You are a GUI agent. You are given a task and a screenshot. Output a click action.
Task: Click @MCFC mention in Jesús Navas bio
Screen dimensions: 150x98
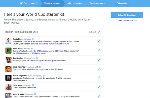[x=30, y=42]
